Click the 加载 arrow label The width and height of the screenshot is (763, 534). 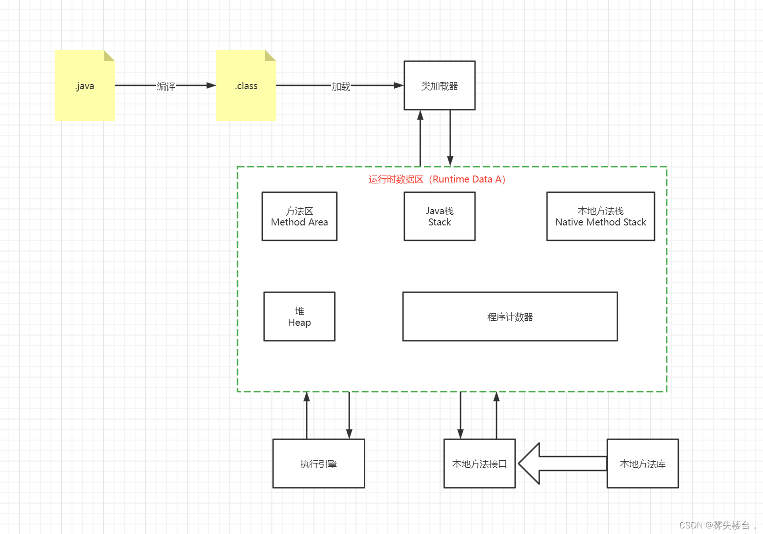[341, 86]
